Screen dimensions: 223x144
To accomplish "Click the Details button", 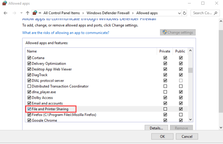I will tap(156, 128).
